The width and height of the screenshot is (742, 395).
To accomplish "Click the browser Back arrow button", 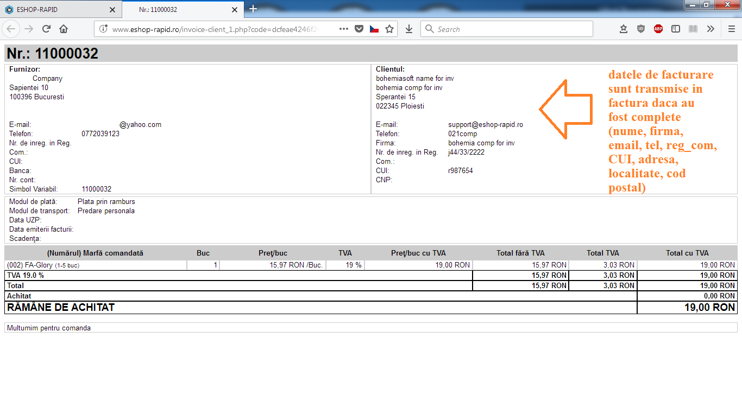I will 11,29.
